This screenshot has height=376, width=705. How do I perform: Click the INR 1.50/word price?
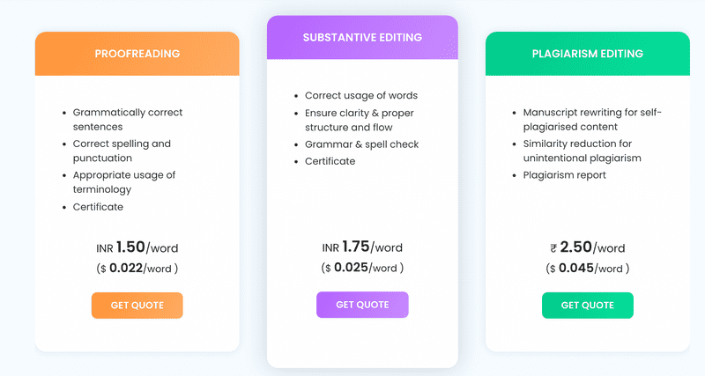click(x=137, y=248)
